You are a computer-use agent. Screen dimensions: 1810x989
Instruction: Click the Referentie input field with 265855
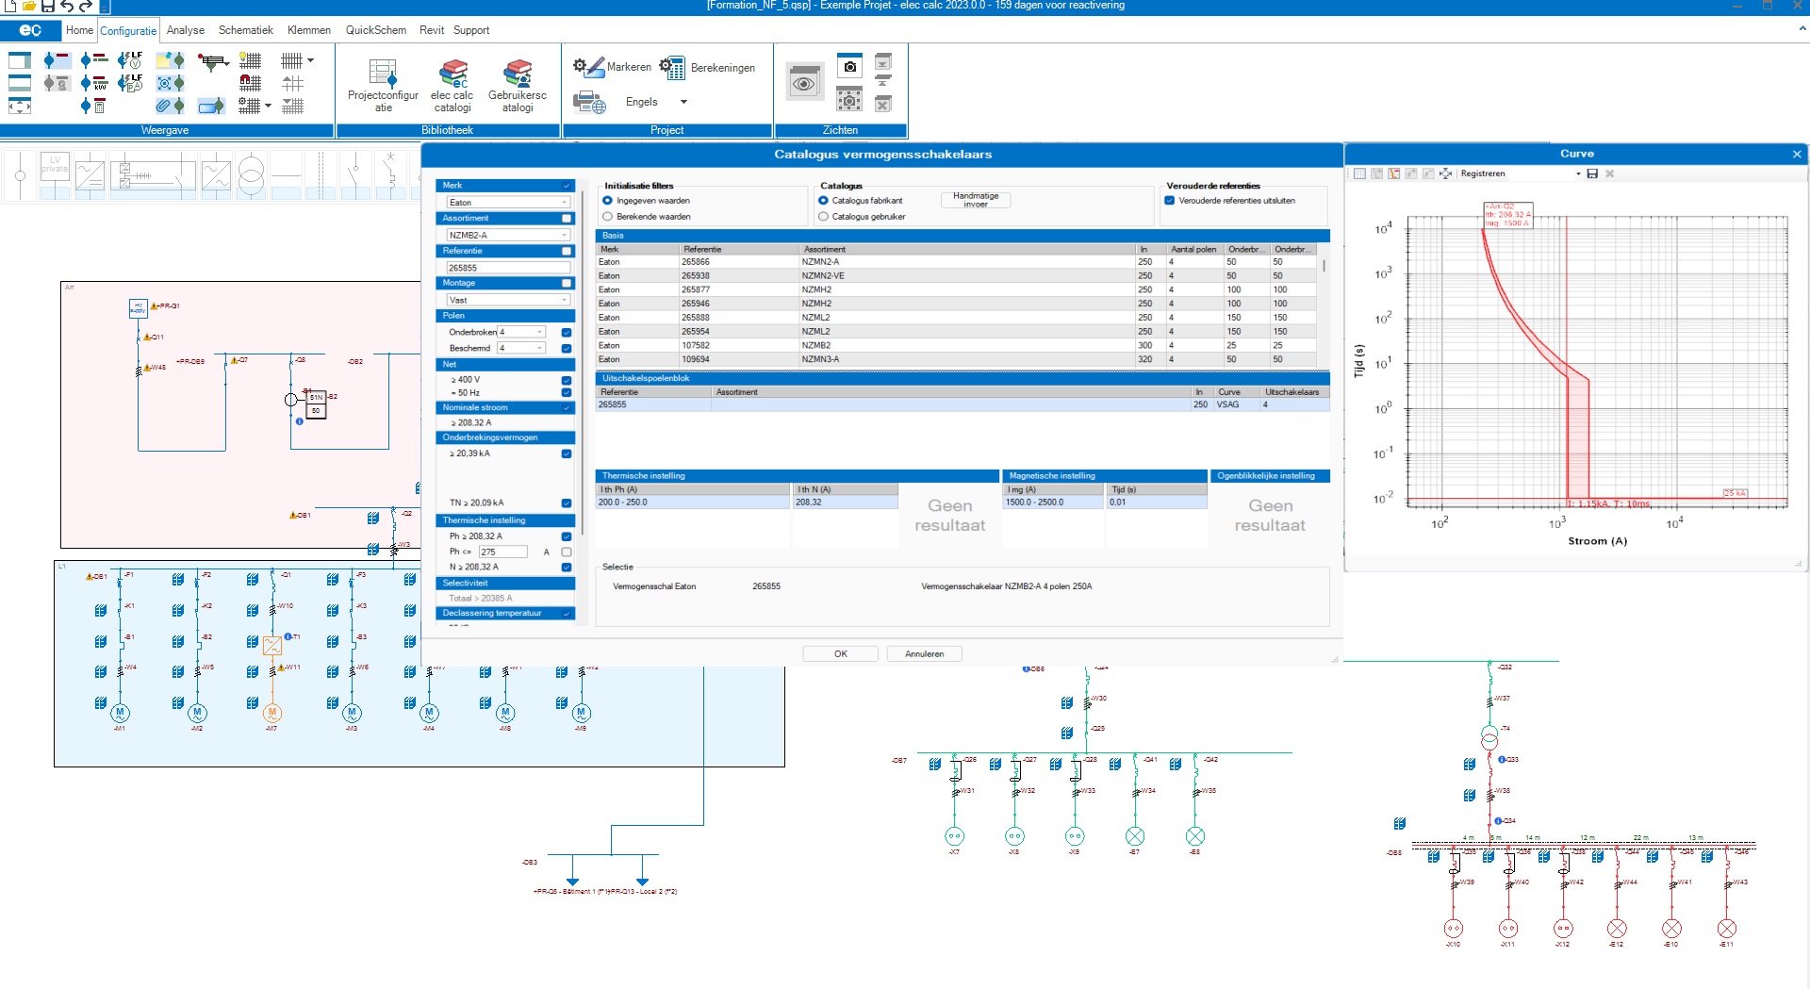pyautogui.click(x=508, y=268)
